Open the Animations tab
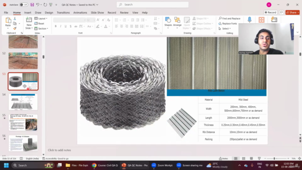The height and width of the screenshot is (170, 302). pos(80,13)
